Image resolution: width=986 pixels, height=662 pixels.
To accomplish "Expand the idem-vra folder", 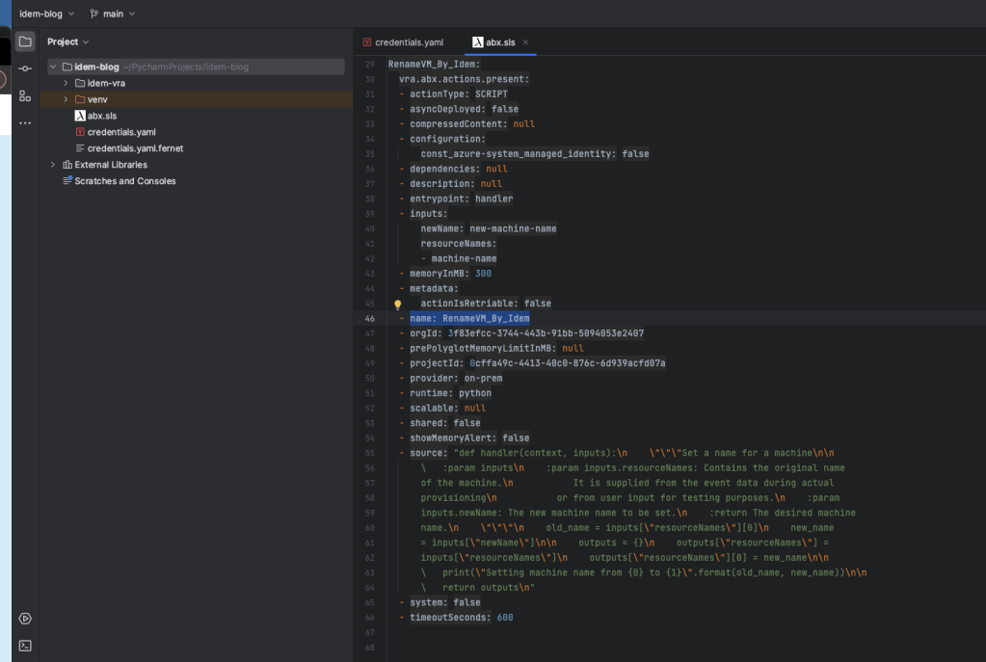I will (x=66, y=83).
